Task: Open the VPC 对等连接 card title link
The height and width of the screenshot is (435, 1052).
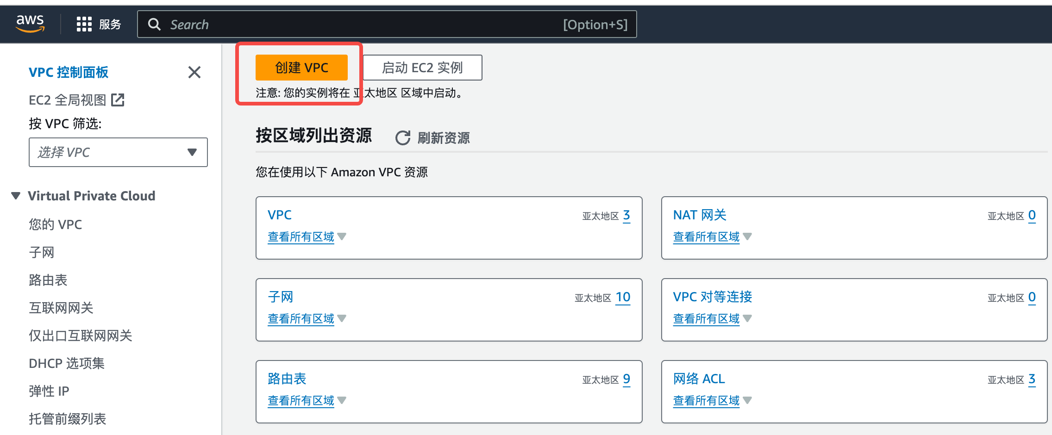Action: tap(713, 297)
